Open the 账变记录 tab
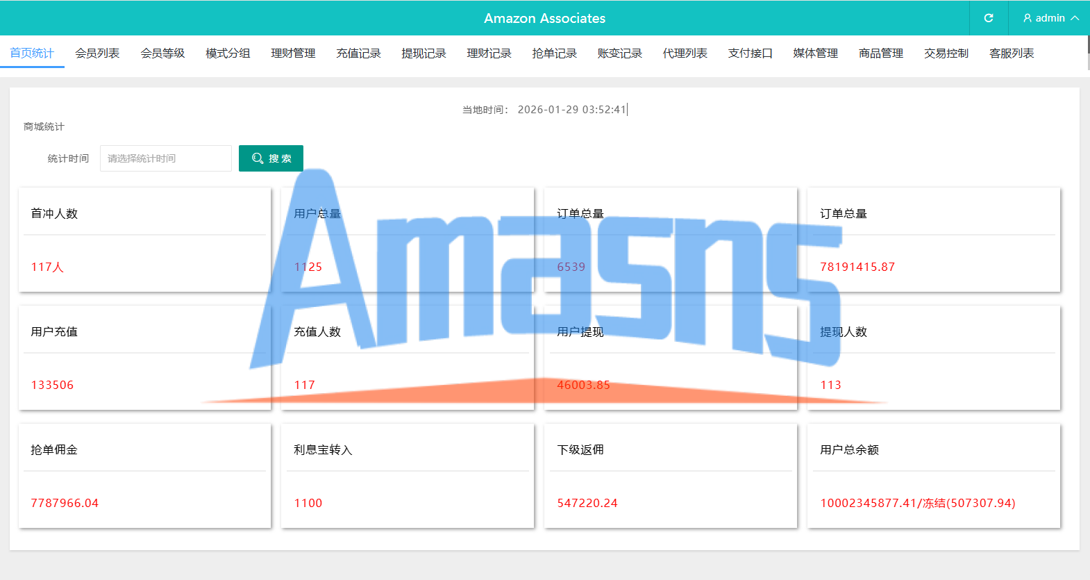The height and width of the screenshot is (580, 1090). [x=619, y=53]
